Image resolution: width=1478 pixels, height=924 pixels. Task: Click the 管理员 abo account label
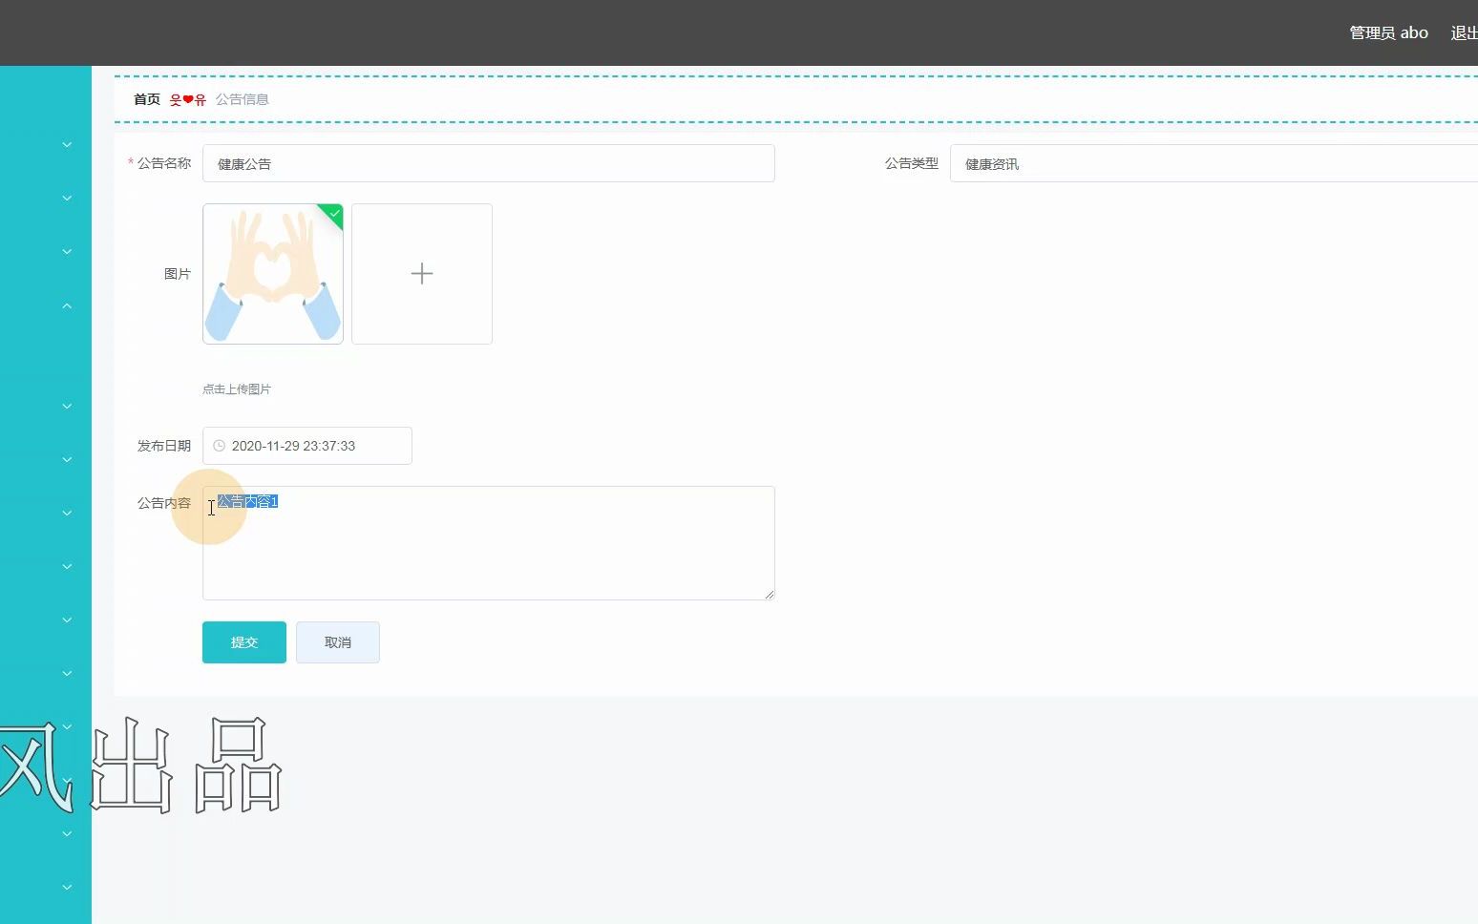tap(1387, 32)
